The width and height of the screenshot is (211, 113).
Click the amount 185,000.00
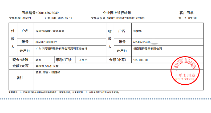[x=140, y=60]
